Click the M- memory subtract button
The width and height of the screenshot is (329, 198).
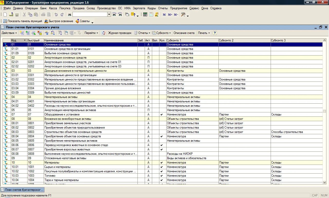click(x=176, y=15)
